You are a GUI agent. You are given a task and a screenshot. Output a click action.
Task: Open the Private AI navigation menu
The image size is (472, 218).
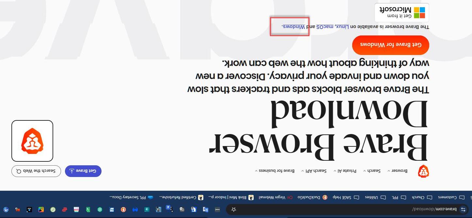(x=345, y=170)
